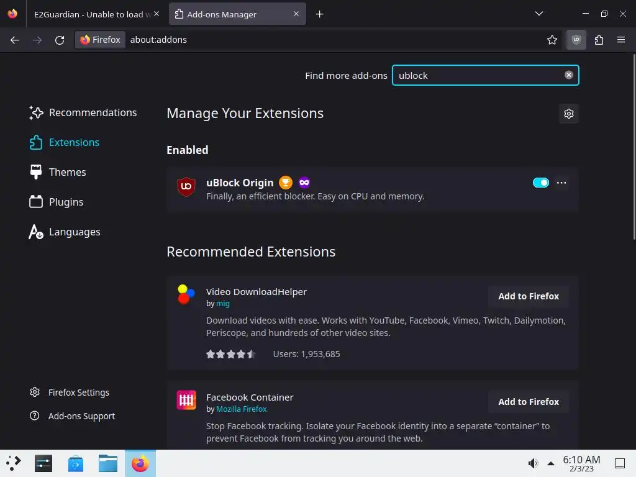636x477 pixels.
Task: Click the Video DownloadHelper extension name
Action: 257,292
